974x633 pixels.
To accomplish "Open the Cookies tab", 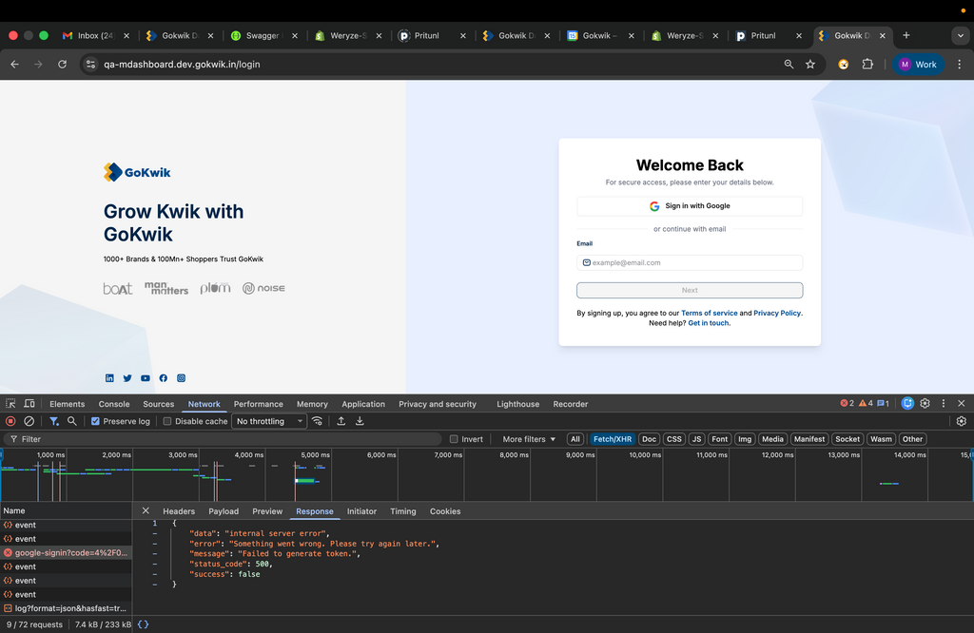I will pos(445,511).
